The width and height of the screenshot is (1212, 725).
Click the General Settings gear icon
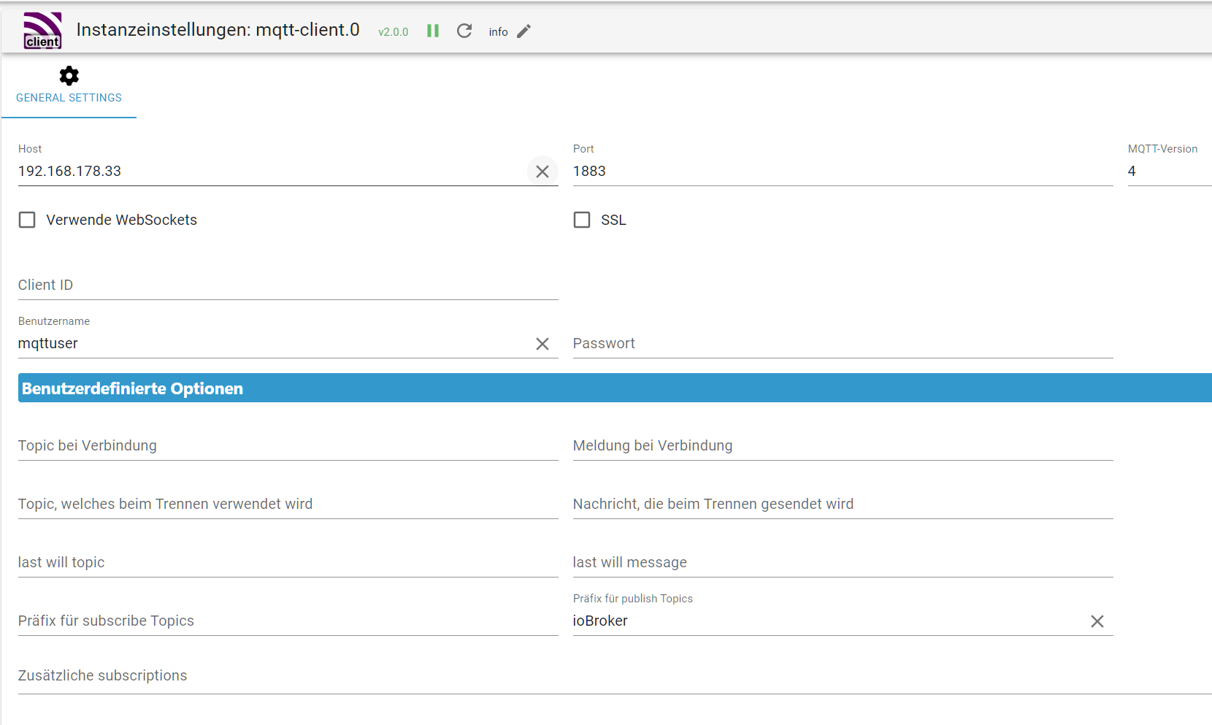(x=69, y=76)
